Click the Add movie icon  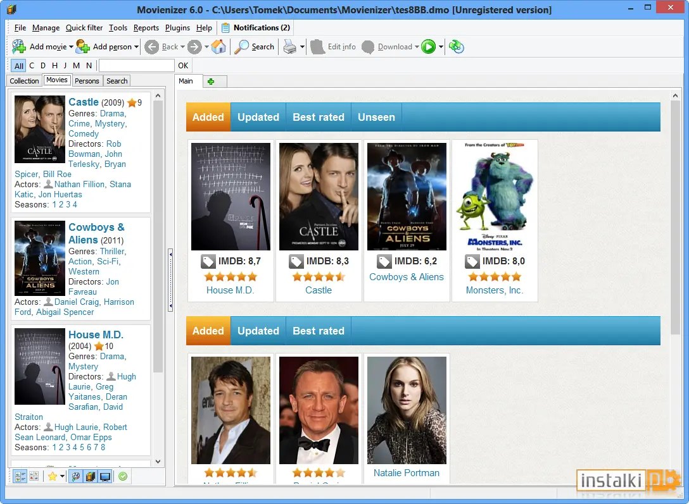click(x=19, y=47)
